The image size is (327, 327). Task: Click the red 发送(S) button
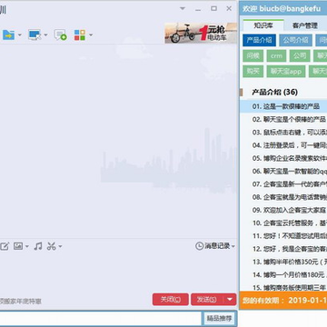tap(207, 300)
